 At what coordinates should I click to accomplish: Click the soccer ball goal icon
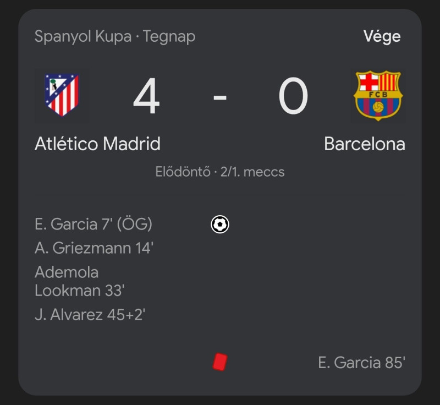[x=220, y=225]
